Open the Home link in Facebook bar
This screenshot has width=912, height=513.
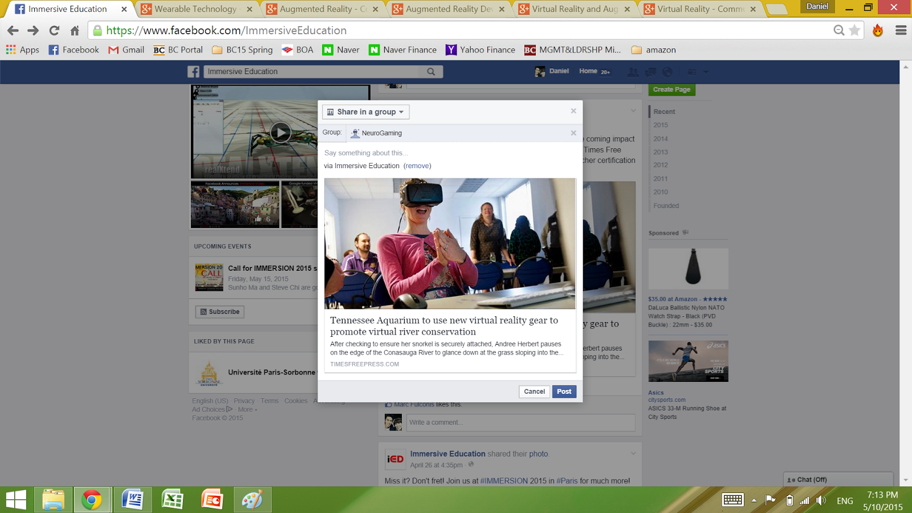[588, 71]
